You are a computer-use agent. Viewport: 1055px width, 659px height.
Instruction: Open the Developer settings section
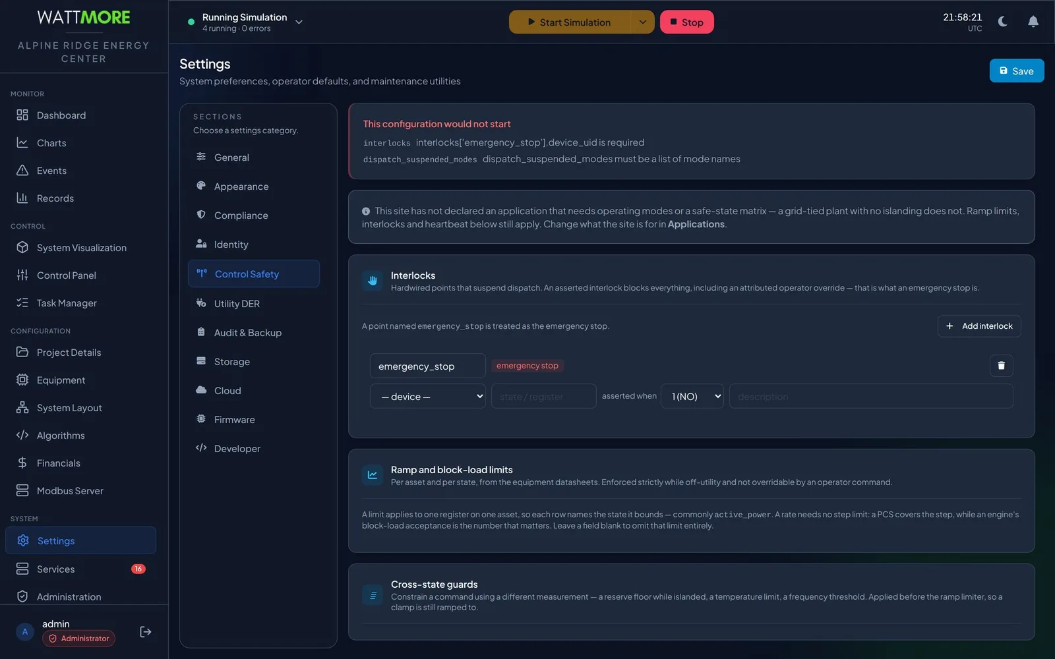pyautogui.click(x=254, y=449)
